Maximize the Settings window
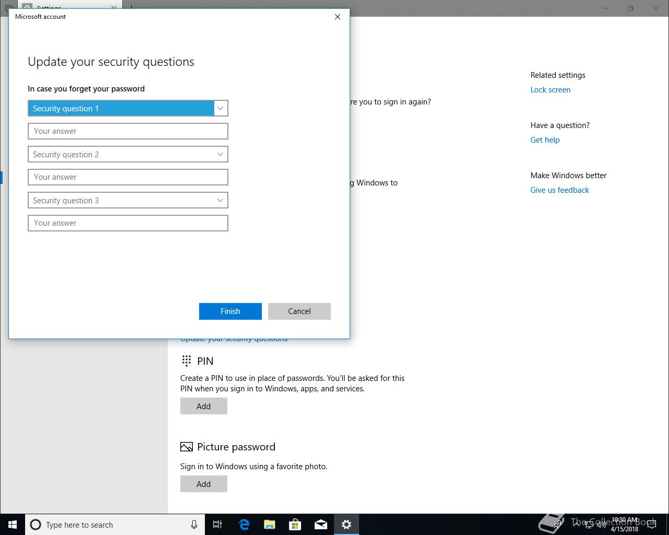Image resolution: width=669 pixels, height=535 pixels. pyautogui.click(x=631, y=8)
